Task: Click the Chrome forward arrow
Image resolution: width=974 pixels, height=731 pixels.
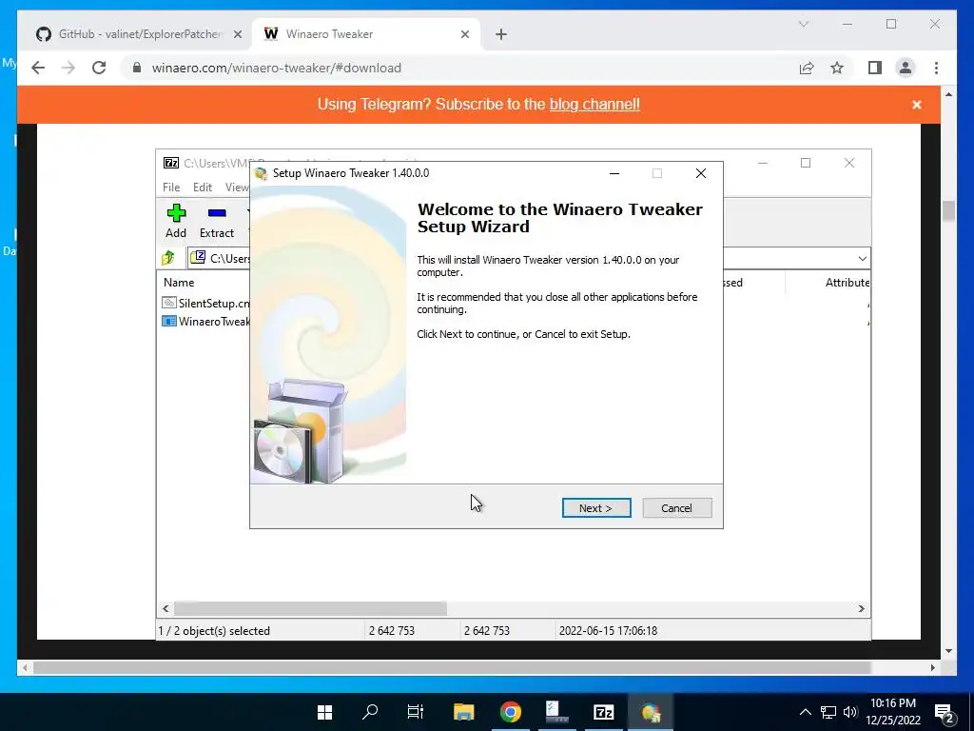Action: [x=68, y=68]
